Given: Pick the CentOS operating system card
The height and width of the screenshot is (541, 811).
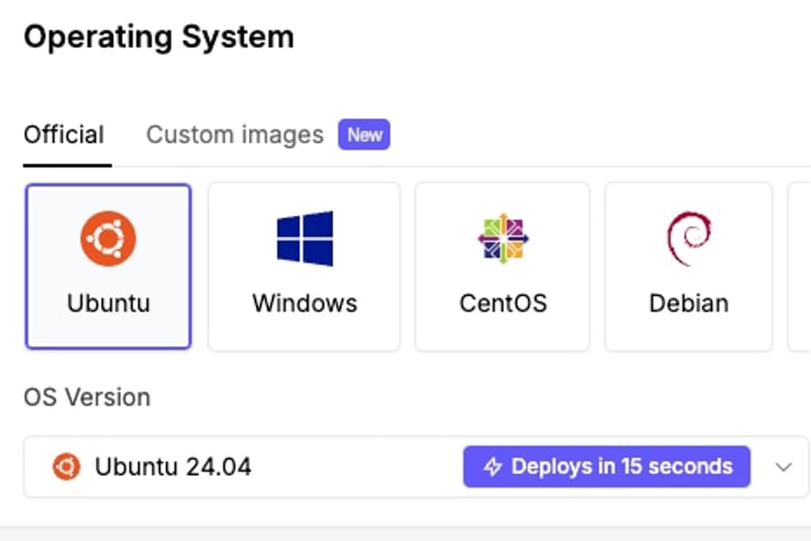Looking at the screenshot, I should tap(502, 266).
